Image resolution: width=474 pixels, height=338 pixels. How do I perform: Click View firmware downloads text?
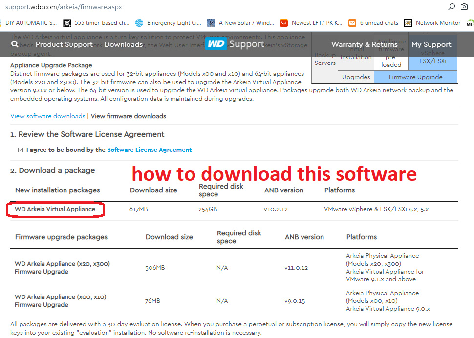129,116
